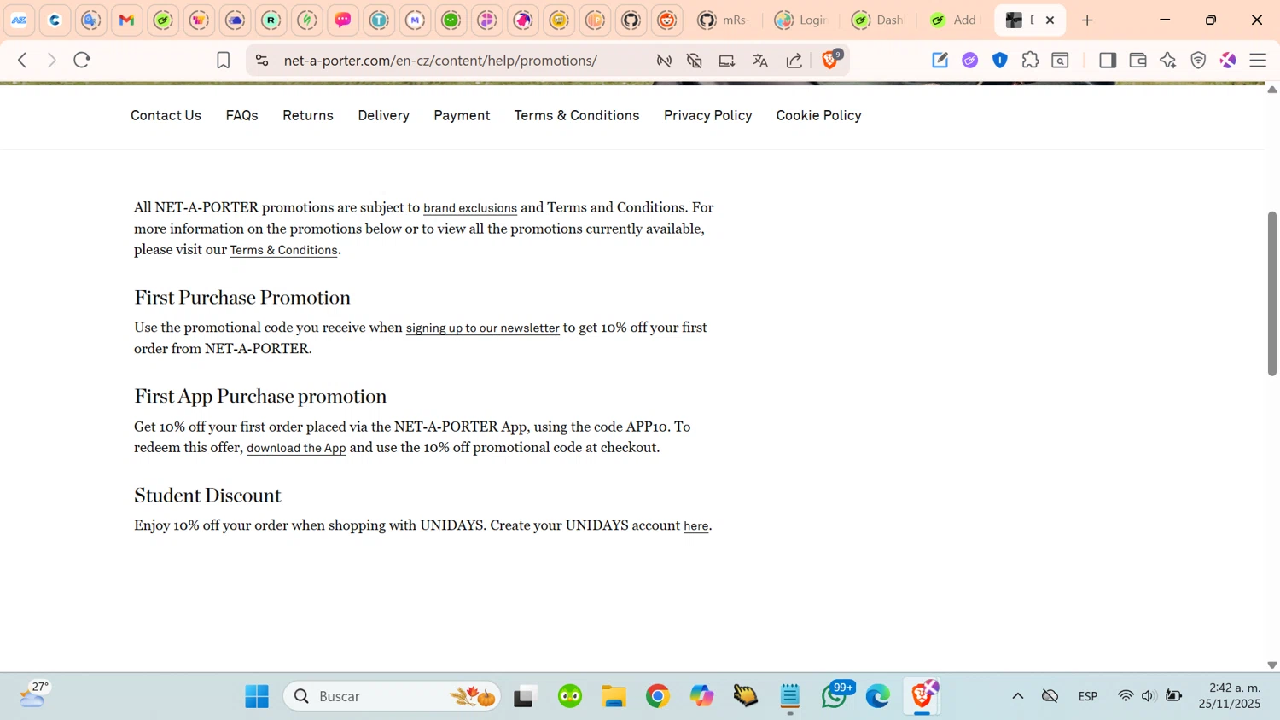Open File Explorer from the taskbar
The height and width of the screenshot is (720, 1280).
614,696
